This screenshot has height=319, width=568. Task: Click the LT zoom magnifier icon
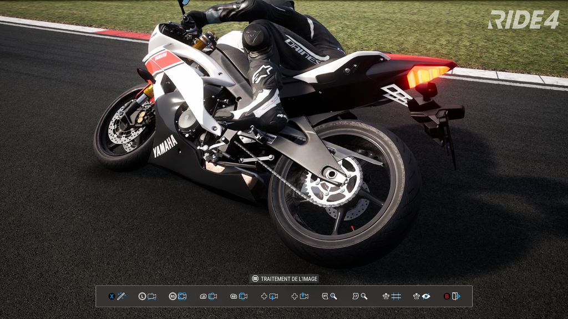364,296
